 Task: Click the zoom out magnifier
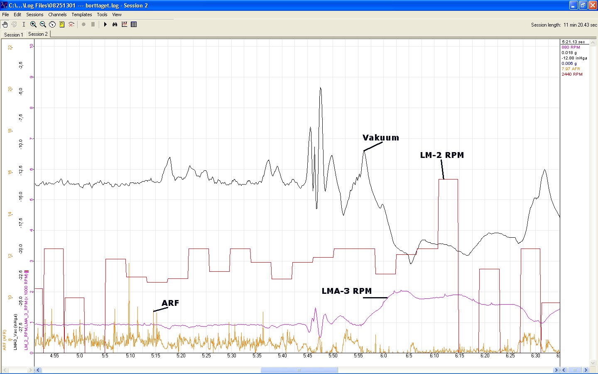pos(43,25)
